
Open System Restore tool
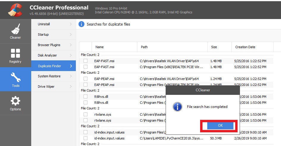tap(54, 76)
